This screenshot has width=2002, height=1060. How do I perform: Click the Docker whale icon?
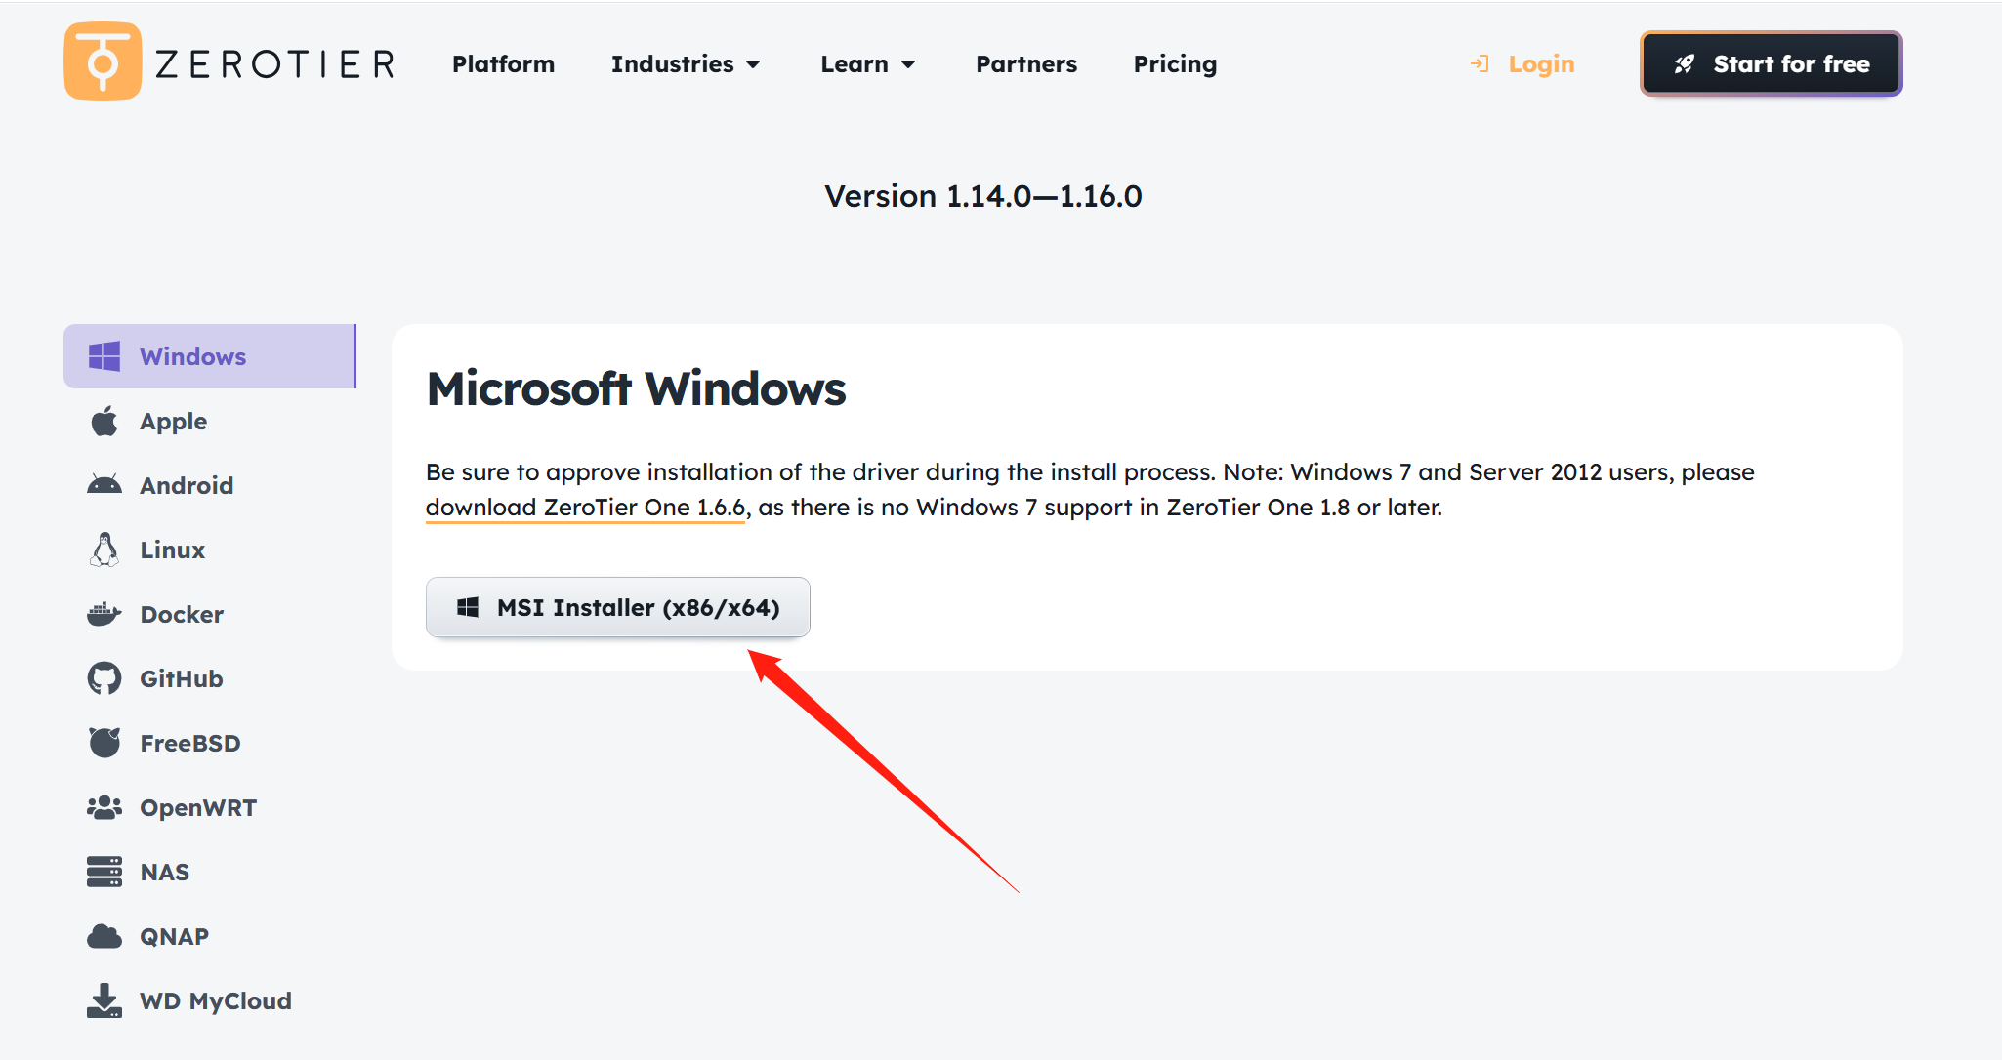[x=104, y=614]
